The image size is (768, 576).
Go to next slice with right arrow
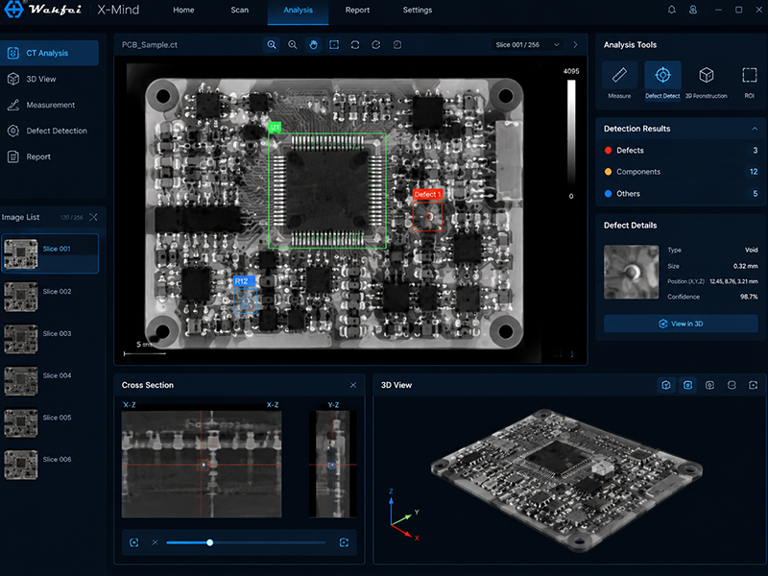pos(575,45)
